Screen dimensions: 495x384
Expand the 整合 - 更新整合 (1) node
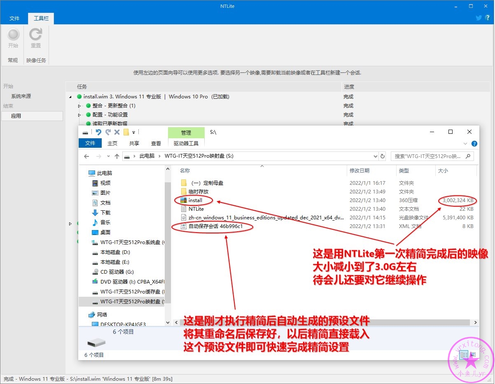[x=79, y=106]
